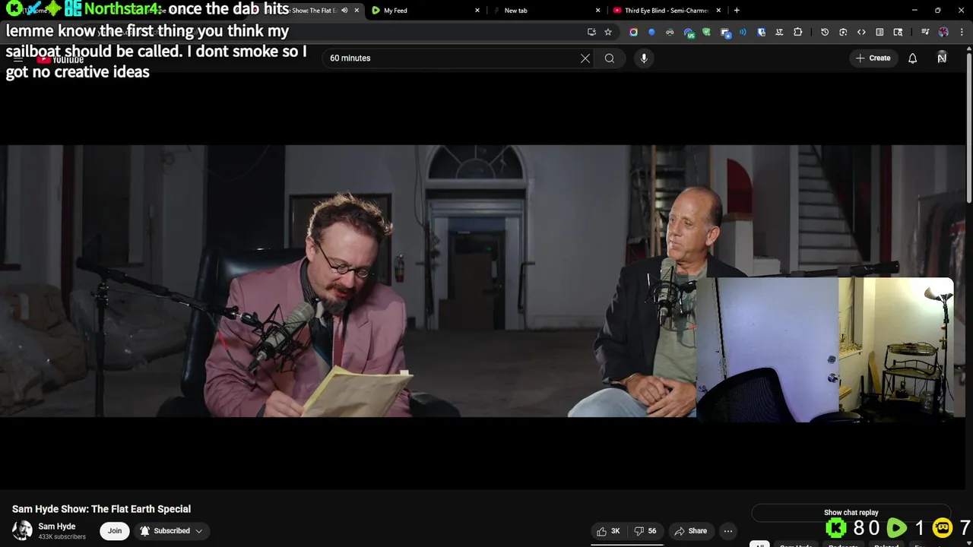Click the Share button

click(x=691, y=531)
